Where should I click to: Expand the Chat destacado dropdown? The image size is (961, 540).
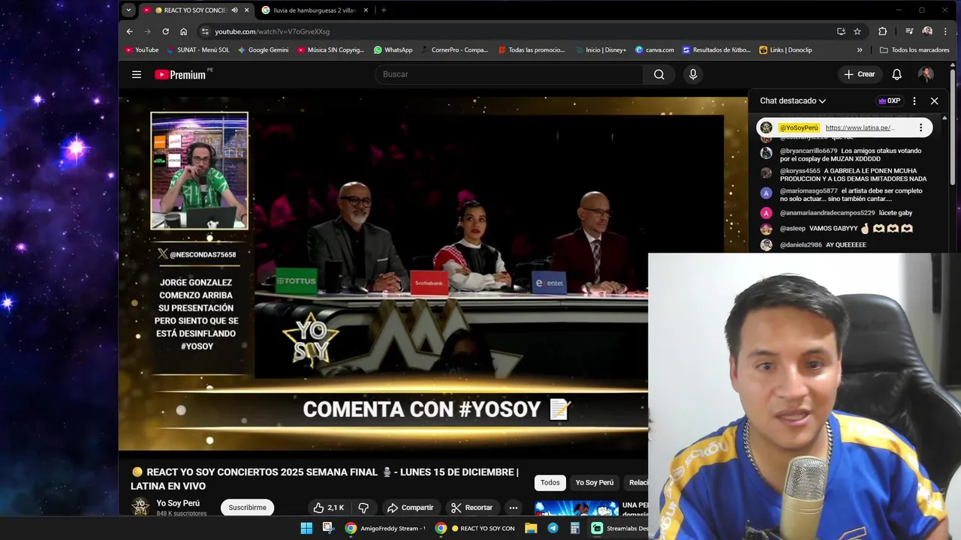793,100
